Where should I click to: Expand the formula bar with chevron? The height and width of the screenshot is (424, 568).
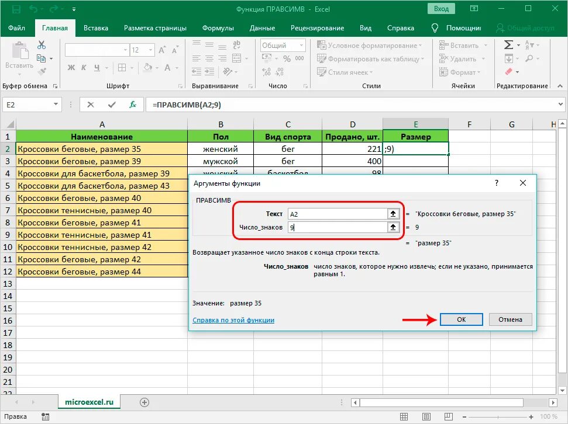point(561,105)
